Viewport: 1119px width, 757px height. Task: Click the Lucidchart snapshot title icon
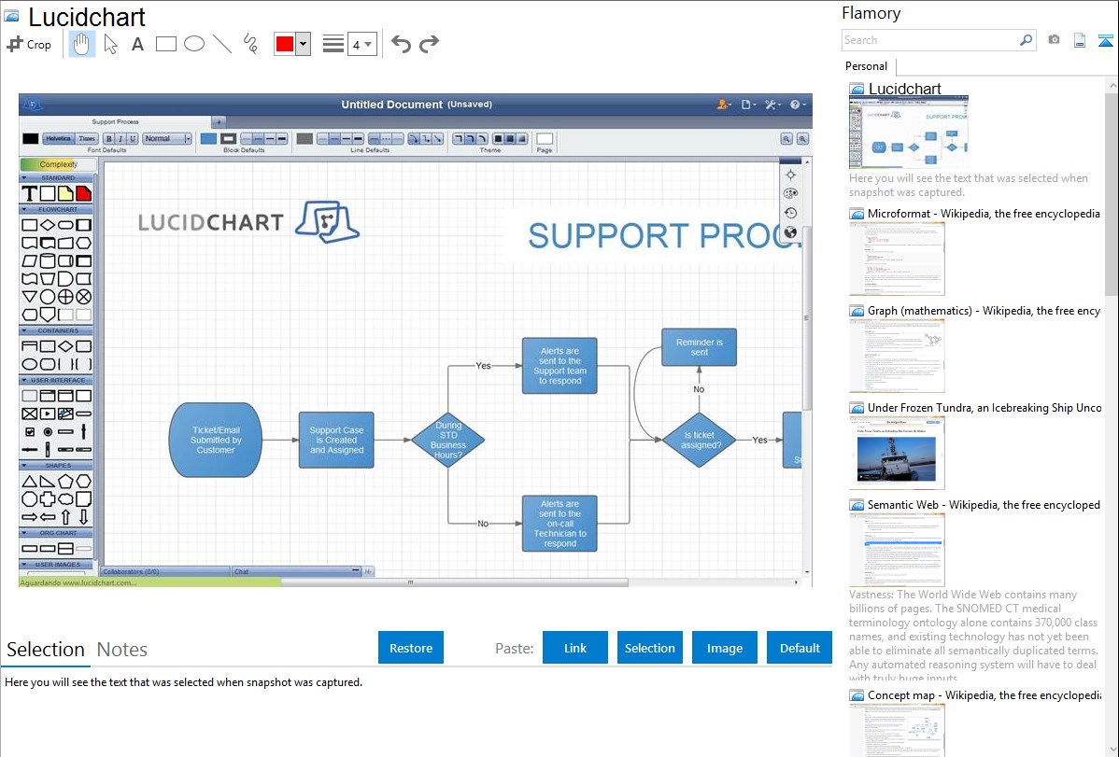pos(857,90)
